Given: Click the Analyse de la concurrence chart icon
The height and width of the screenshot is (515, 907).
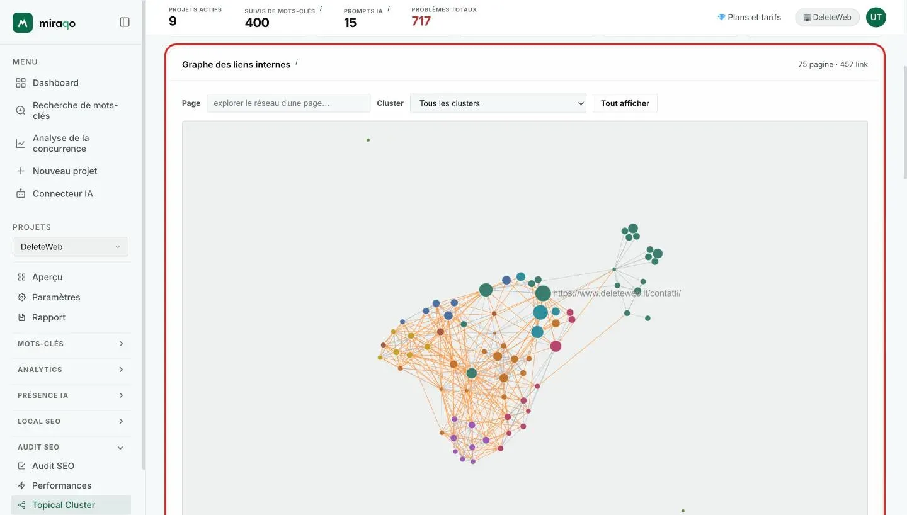Looking at the screenshot, I should point(21,144).
